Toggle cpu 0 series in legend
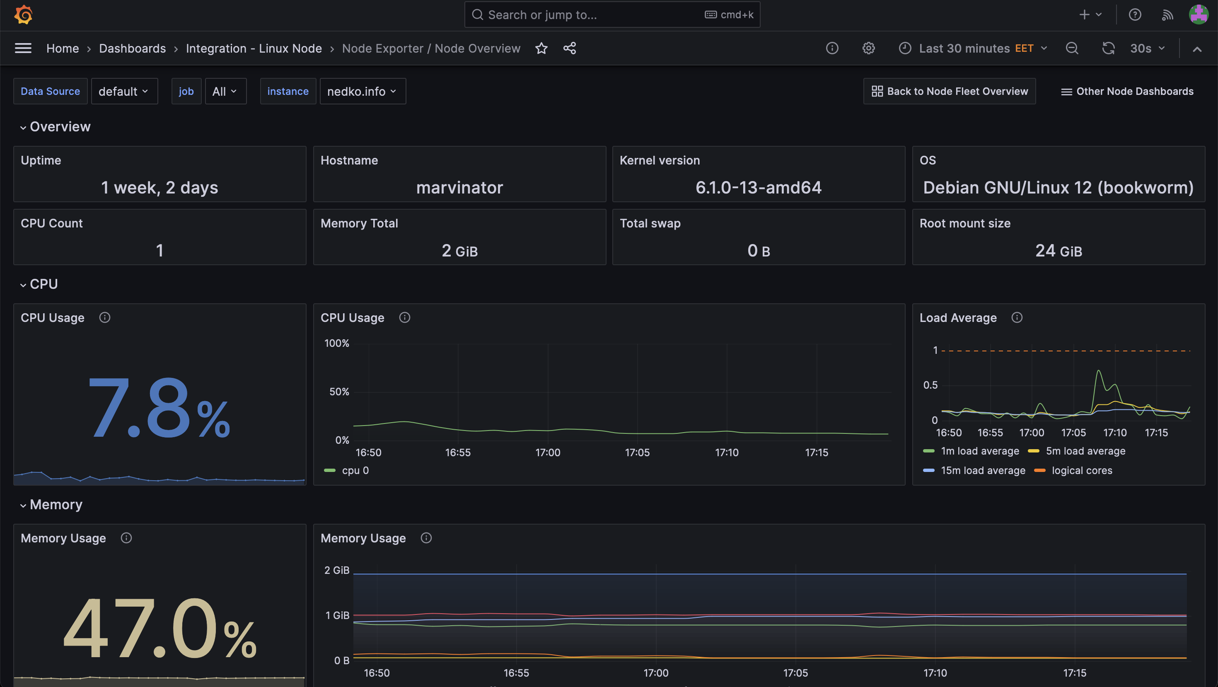The width and height of the screenshot is (1218, 687). 355,470
